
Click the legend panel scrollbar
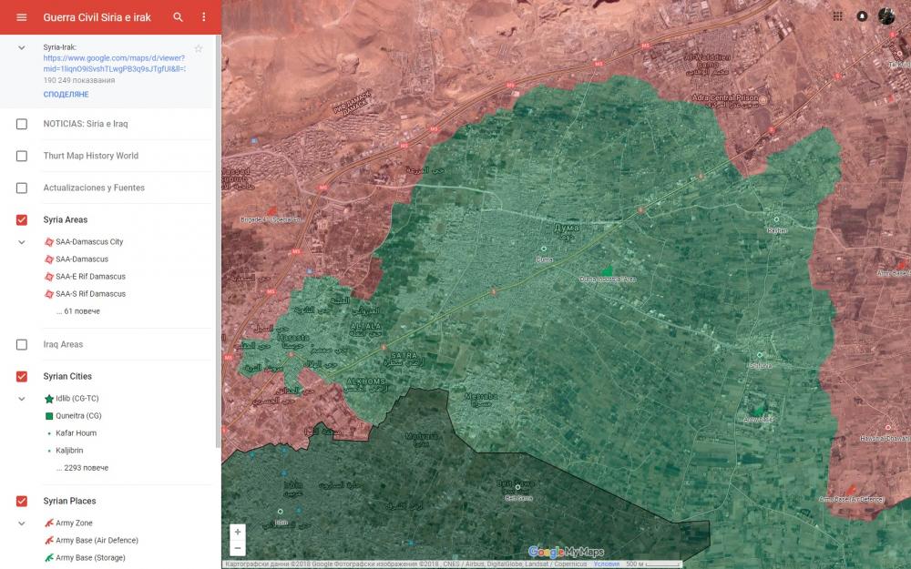click(x=219, y=241)
